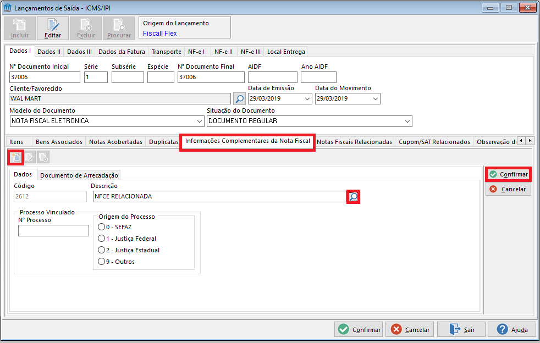This screenshot has width=540, height=343.
Task: Open Data de Emissão date dropdown
Action: tap(307, 99)
